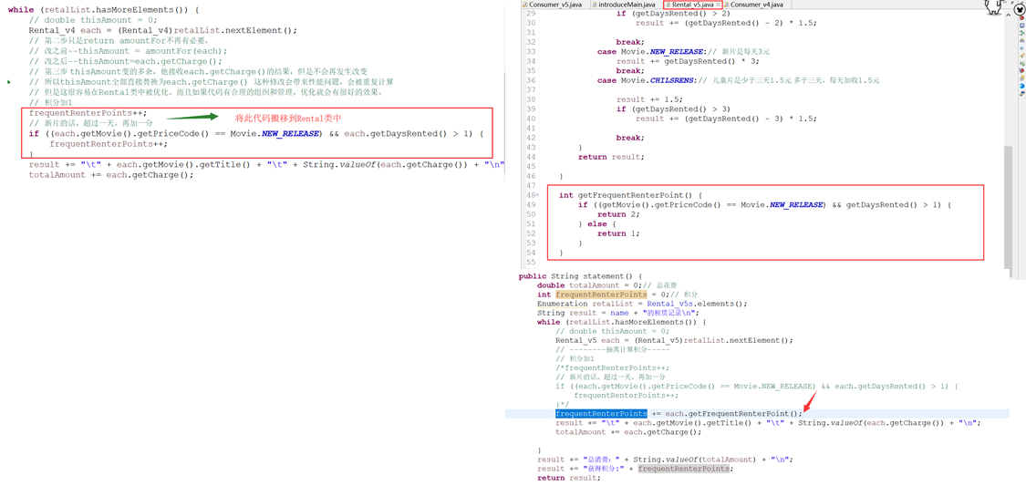Click the Rental_v5.java tab file icon
This screenshot has height=486, width=1026.
668,5
